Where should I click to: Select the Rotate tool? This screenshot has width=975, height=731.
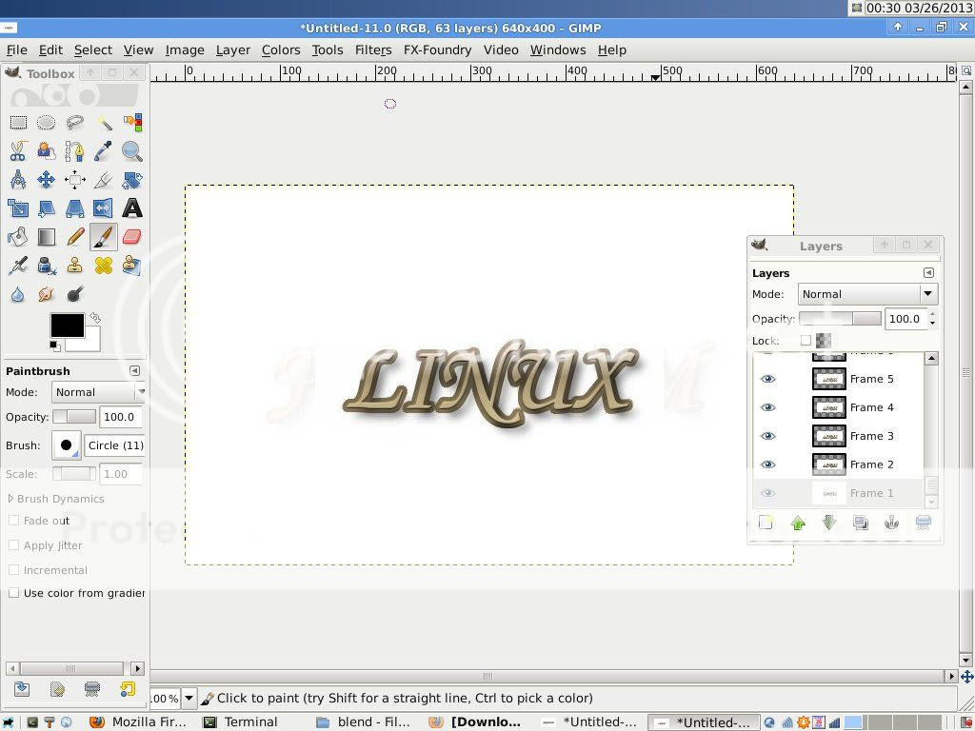pyautogui.click(x=131, y=180)
